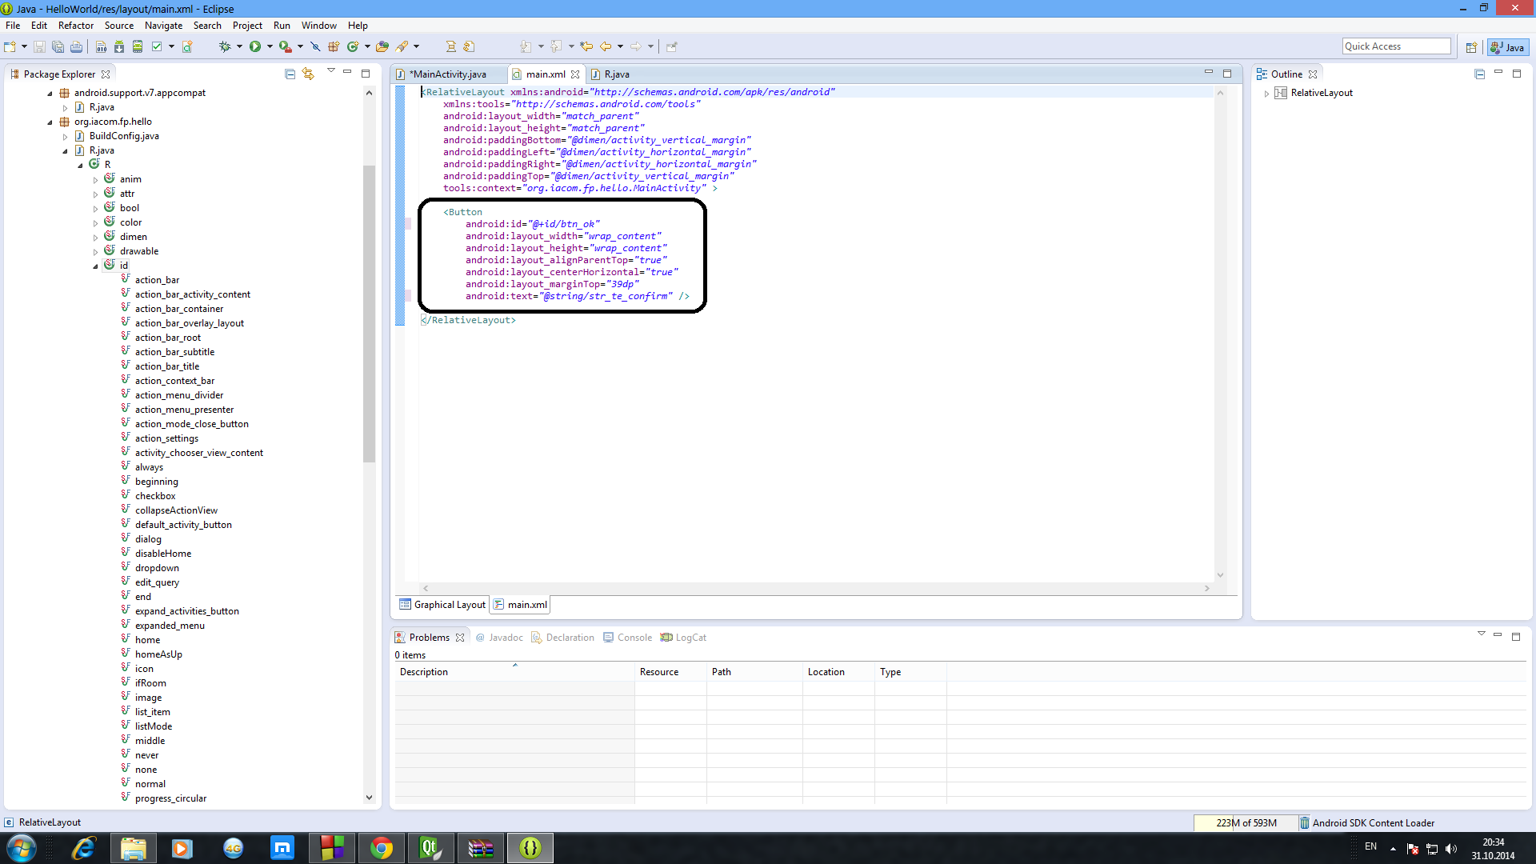The height and width of the screenshot is (864, 1536).
Task: Open Google Chrome from taskbar
Action: tap(382, 848)
